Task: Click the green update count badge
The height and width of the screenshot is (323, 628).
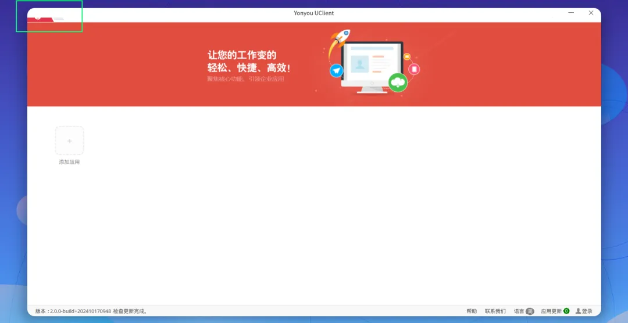Action: [x=566, y=311]
